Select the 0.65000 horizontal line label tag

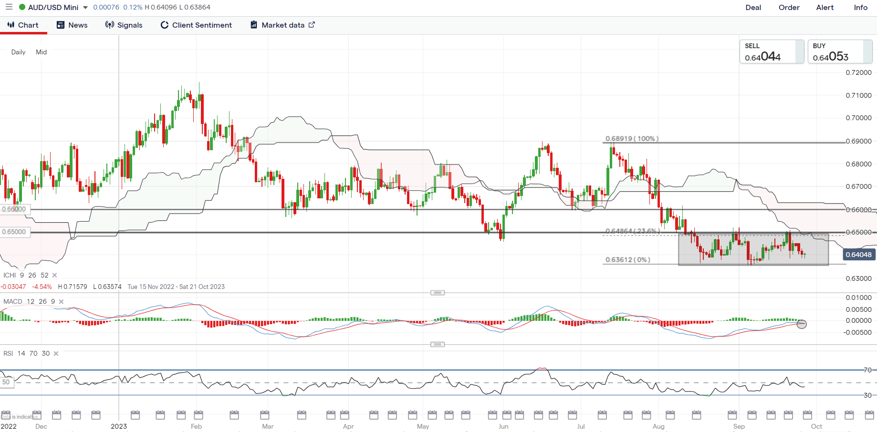14,232
